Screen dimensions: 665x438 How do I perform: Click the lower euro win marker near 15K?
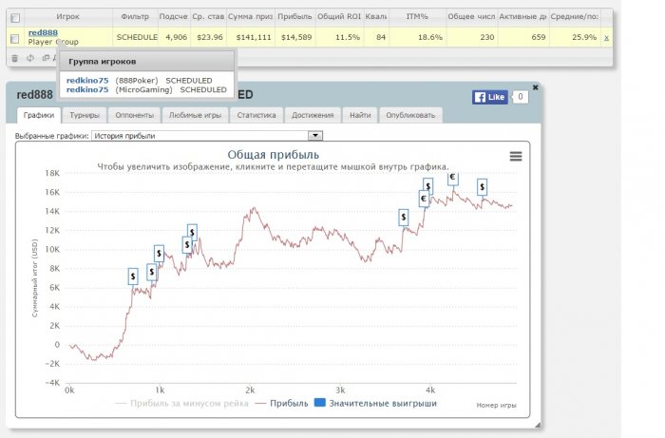point(424,199)
